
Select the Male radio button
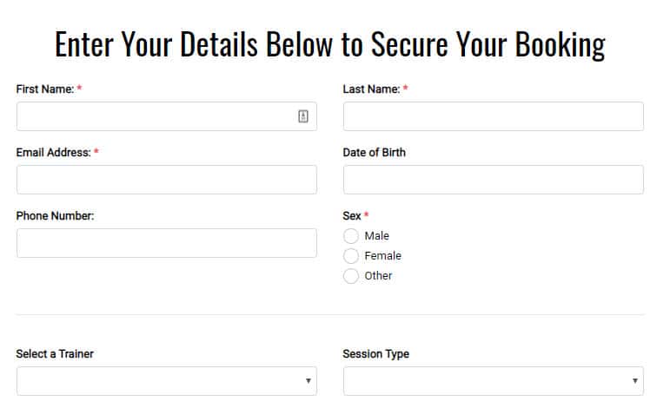pyautogui.click(x=351, y=236)
